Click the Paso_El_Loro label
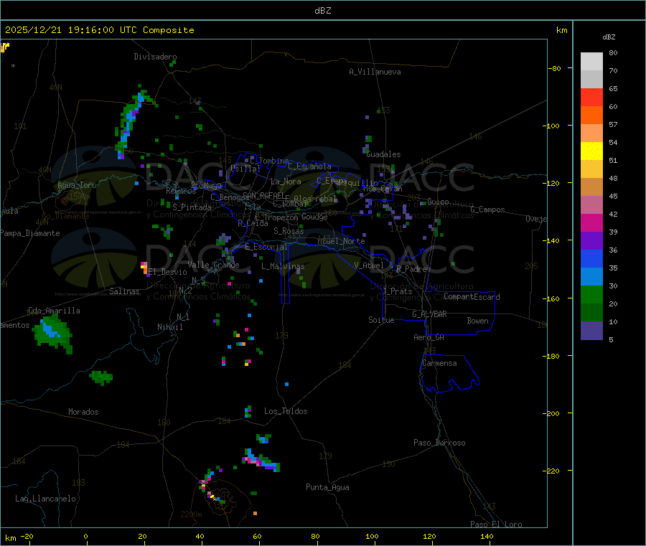This screenshot has height=546, width=646. pyautogui.click(x=496, y=524)
